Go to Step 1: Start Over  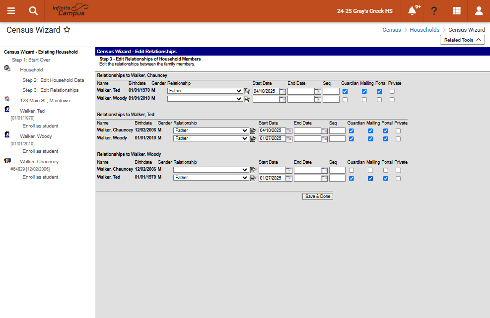coord(31,60)
